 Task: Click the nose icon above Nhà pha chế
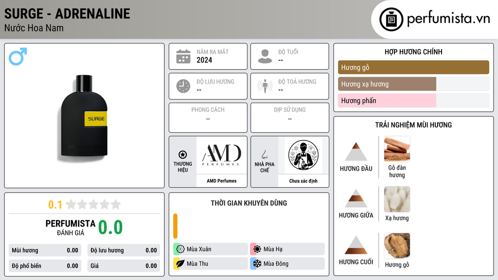264,155
